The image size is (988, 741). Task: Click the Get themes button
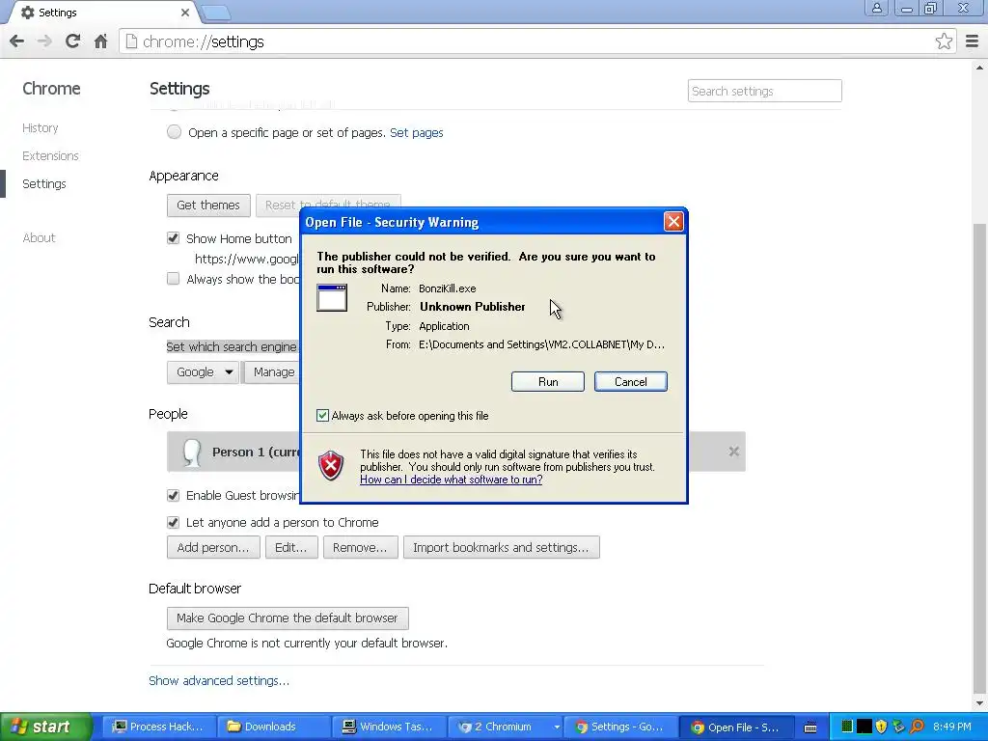coord(208,206)
